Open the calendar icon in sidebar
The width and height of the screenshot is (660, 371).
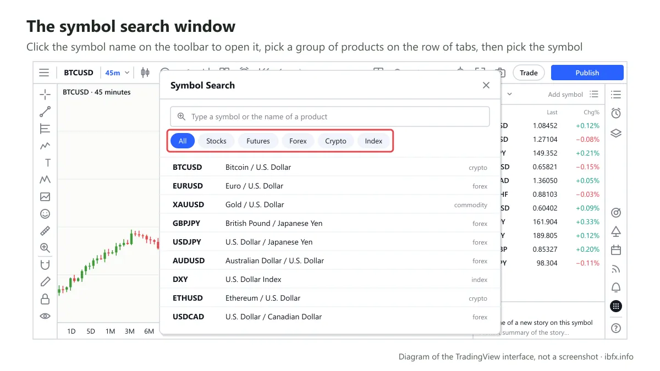tap(616, 250)
